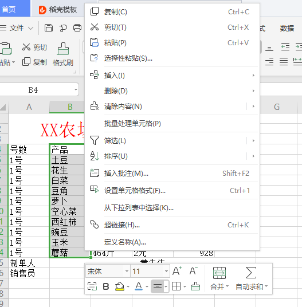Apply yellow fill color in mini toolbar
This screenshot has height=307, width=302.
119,286
